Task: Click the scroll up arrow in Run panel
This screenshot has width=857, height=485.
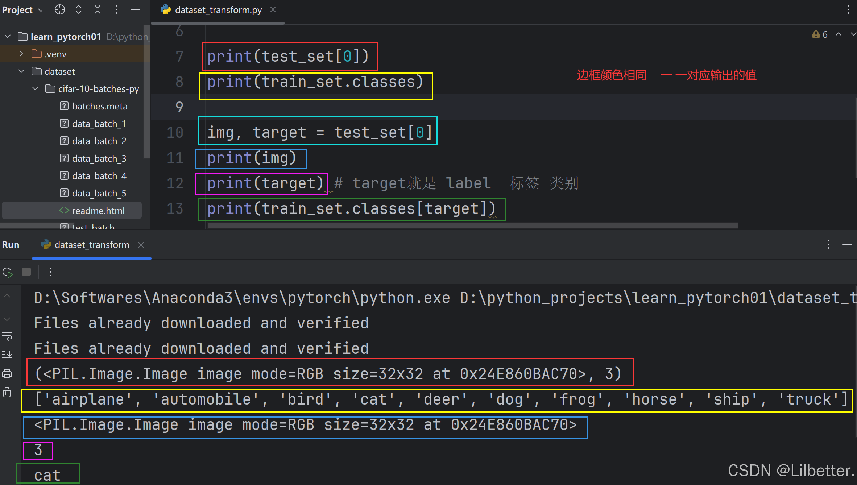Action: 7,298
